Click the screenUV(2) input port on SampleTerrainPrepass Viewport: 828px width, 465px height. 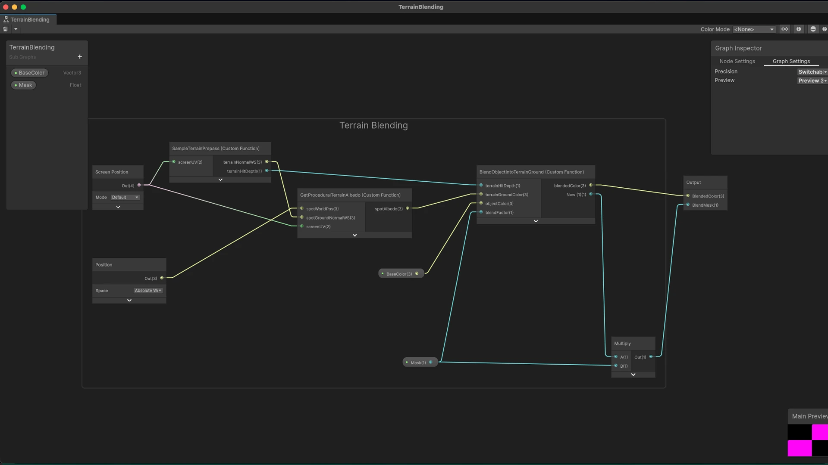point(174,162)
